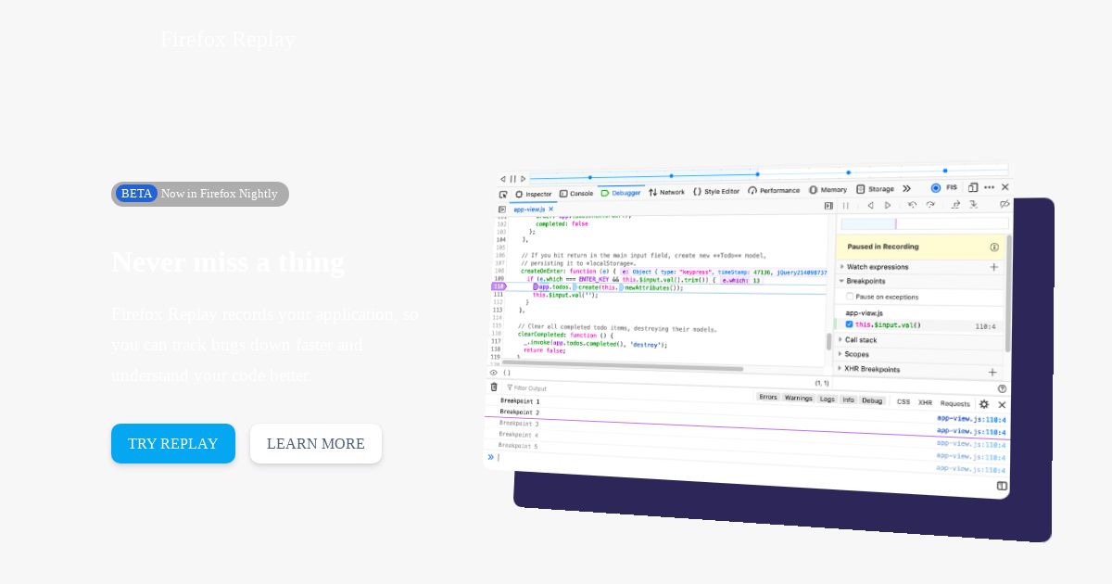Click the step out icon
The image size is (1112, 584).
[955, 205]
